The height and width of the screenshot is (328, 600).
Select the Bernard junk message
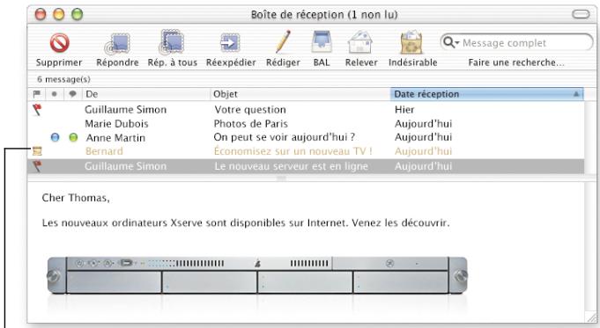306,151
